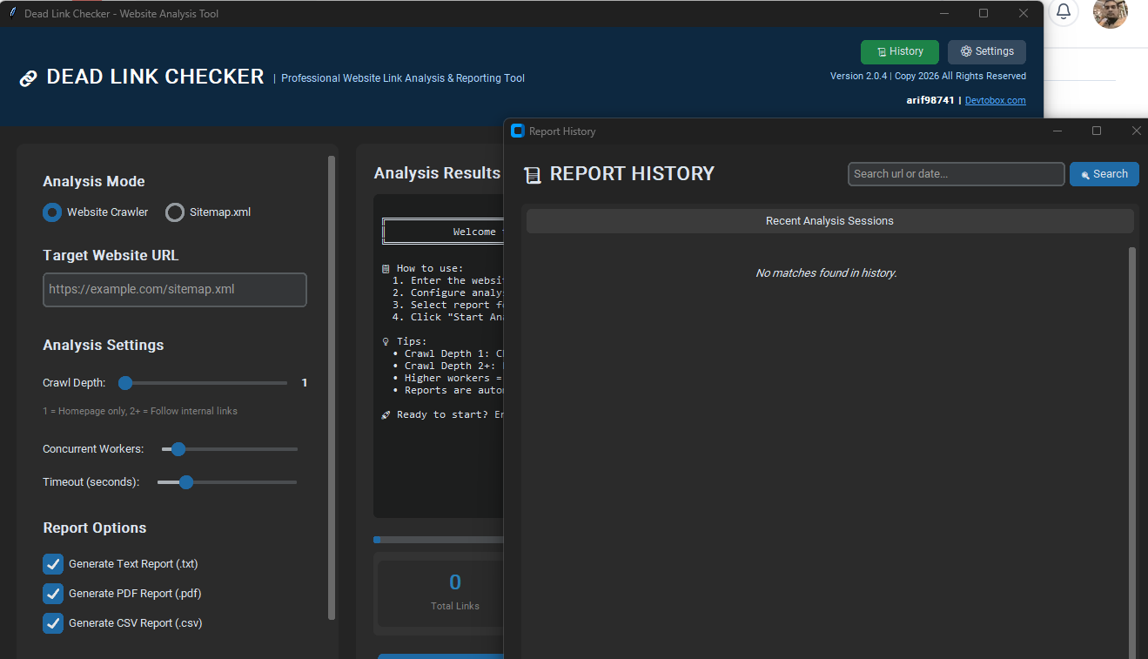Click the Dead Link Checker chain logo
The image size is (1148, 659).
(29, 77)
